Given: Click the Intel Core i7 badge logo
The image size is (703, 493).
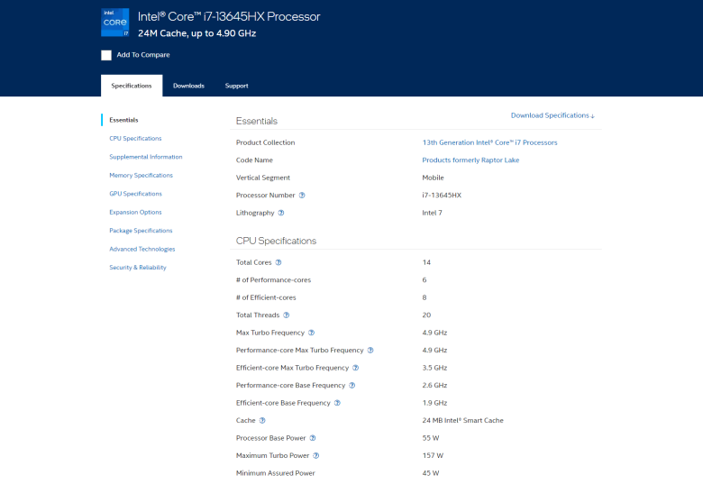Looking at the screenshot, I should point(114,23).
